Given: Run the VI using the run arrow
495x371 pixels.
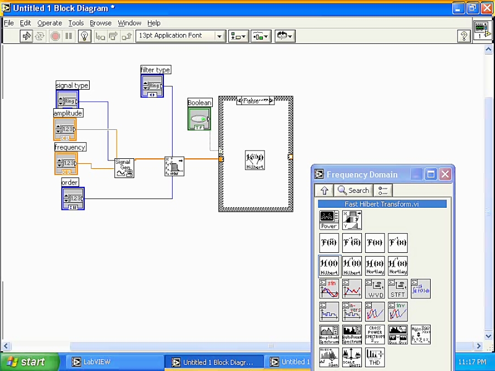Looking at the screenshot, I should coord(26,36).
